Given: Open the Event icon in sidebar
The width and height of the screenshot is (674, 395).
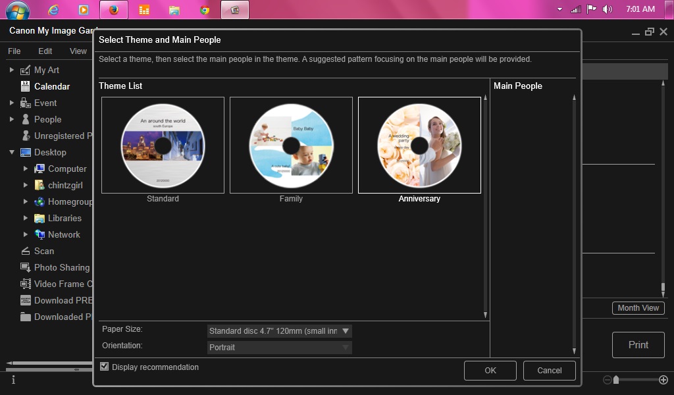Looking at the screenshot, I should click(26, 103).
